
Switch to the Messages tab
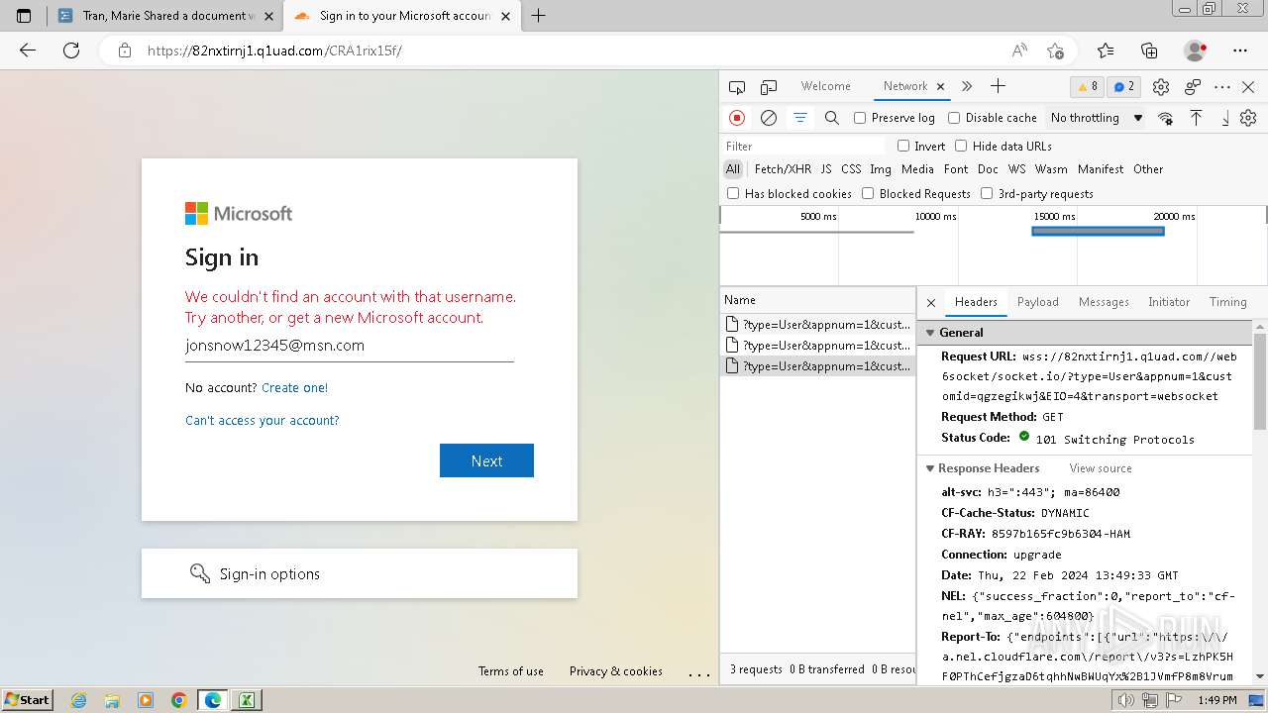(x=1104, y=302)
